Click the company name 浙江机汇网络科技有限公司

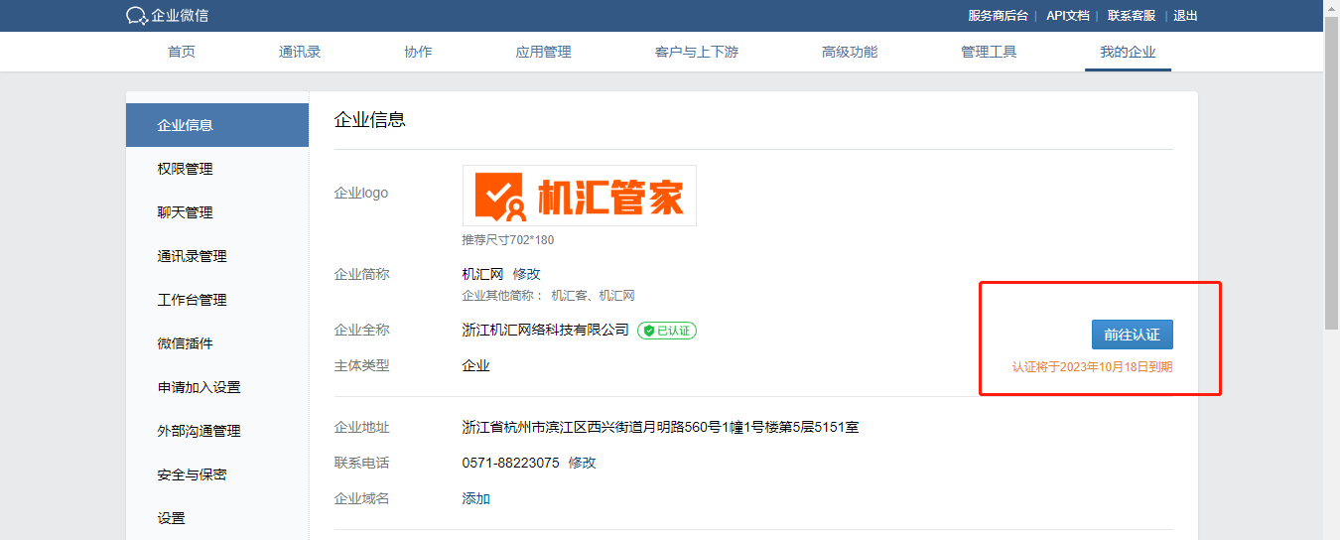point(546,331)
